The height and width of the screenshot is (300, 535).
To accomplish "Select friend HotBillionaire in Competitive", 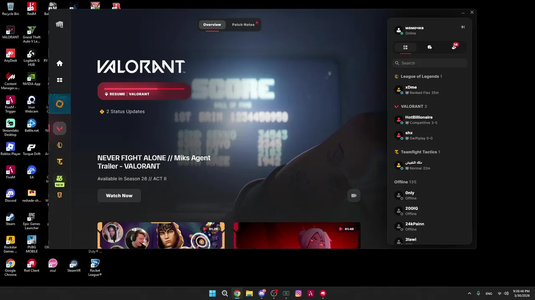I will [430, 120].
